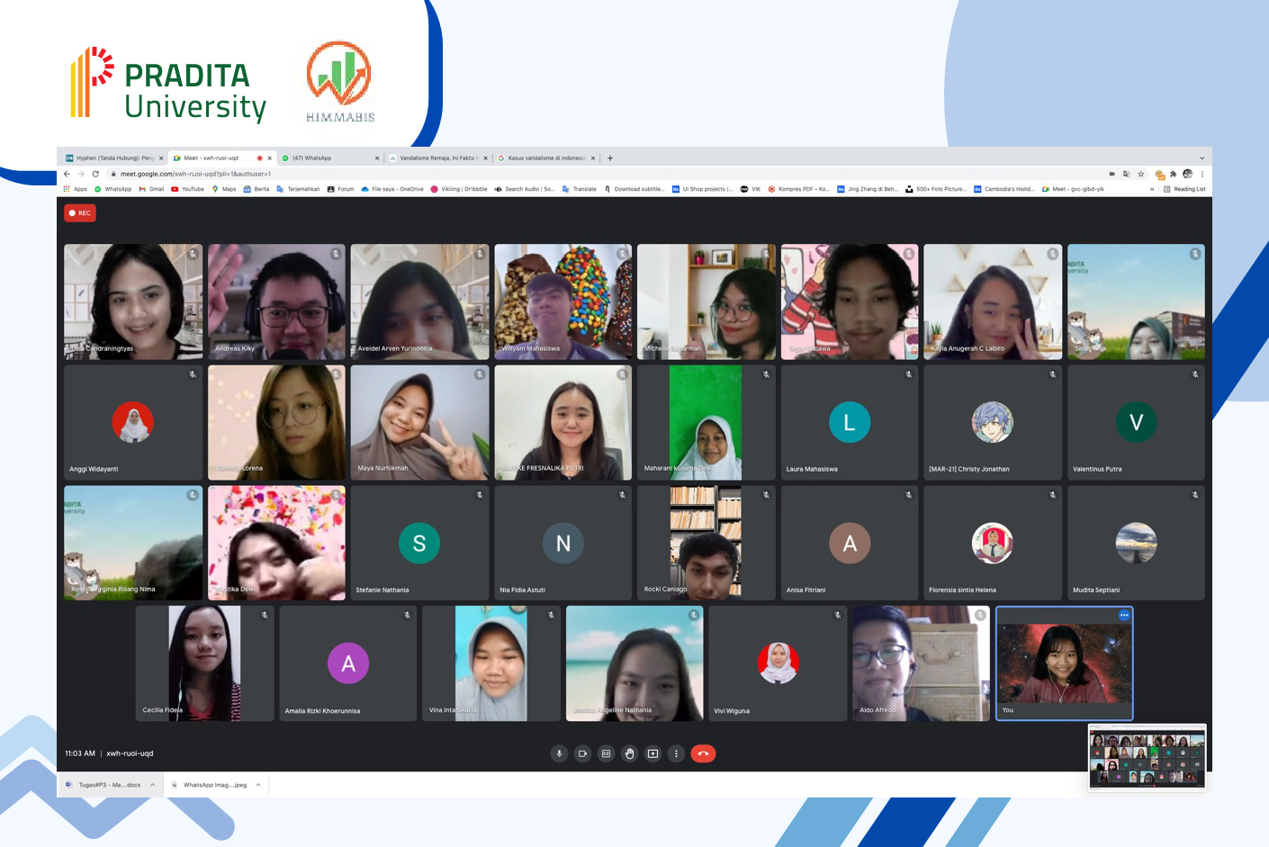The image size is (1269, 847).
Task: Click Amalia Rizki Khoerunnisa tile
Action: click(x=348, y=663)
